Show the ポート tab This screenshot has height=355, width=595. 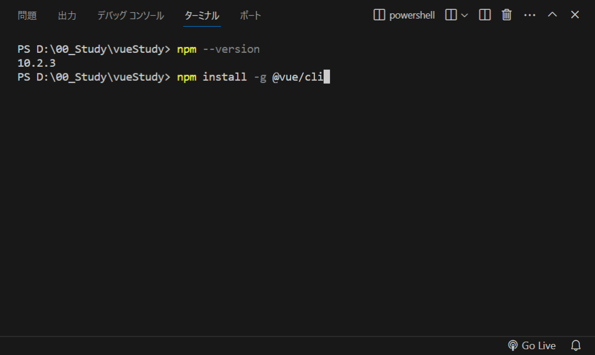[250, 16]
